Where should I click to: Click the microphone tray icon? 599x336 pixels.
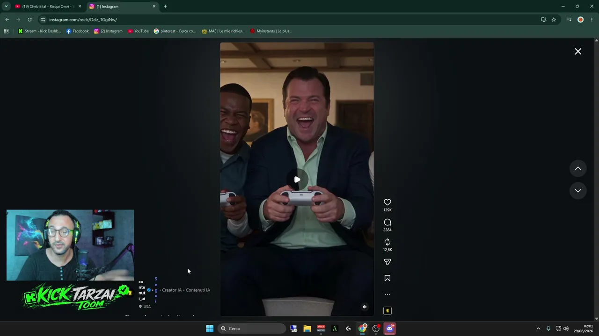[548, 329]
